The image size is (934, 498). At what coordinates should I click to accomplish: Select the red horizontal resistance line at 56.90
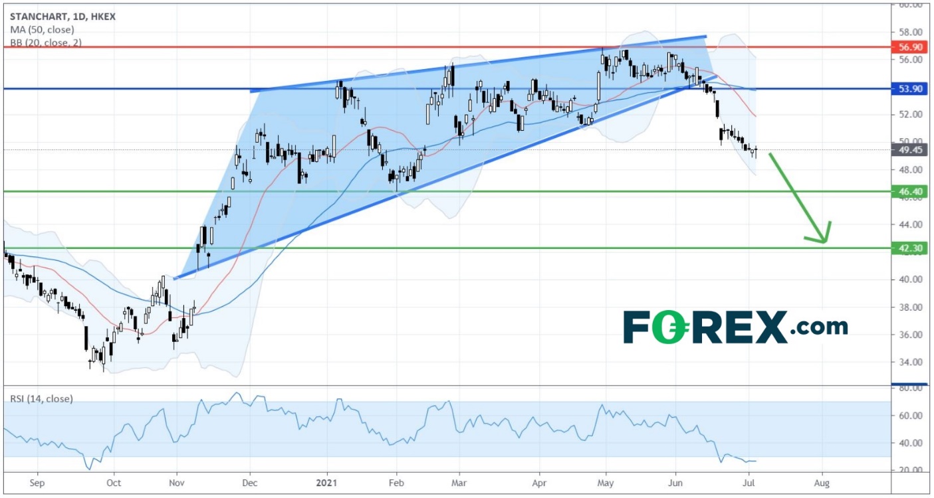point(447,47)
